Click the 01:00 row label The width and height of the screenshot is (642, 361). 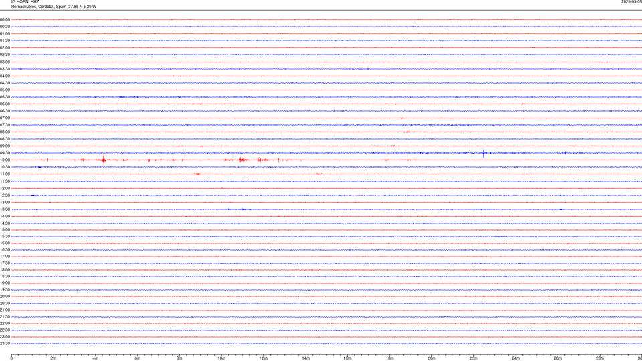[5, 34]
